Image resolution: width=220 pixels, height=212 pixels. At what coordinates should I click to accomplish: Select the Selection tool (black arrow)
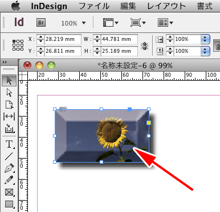(9, 81)
